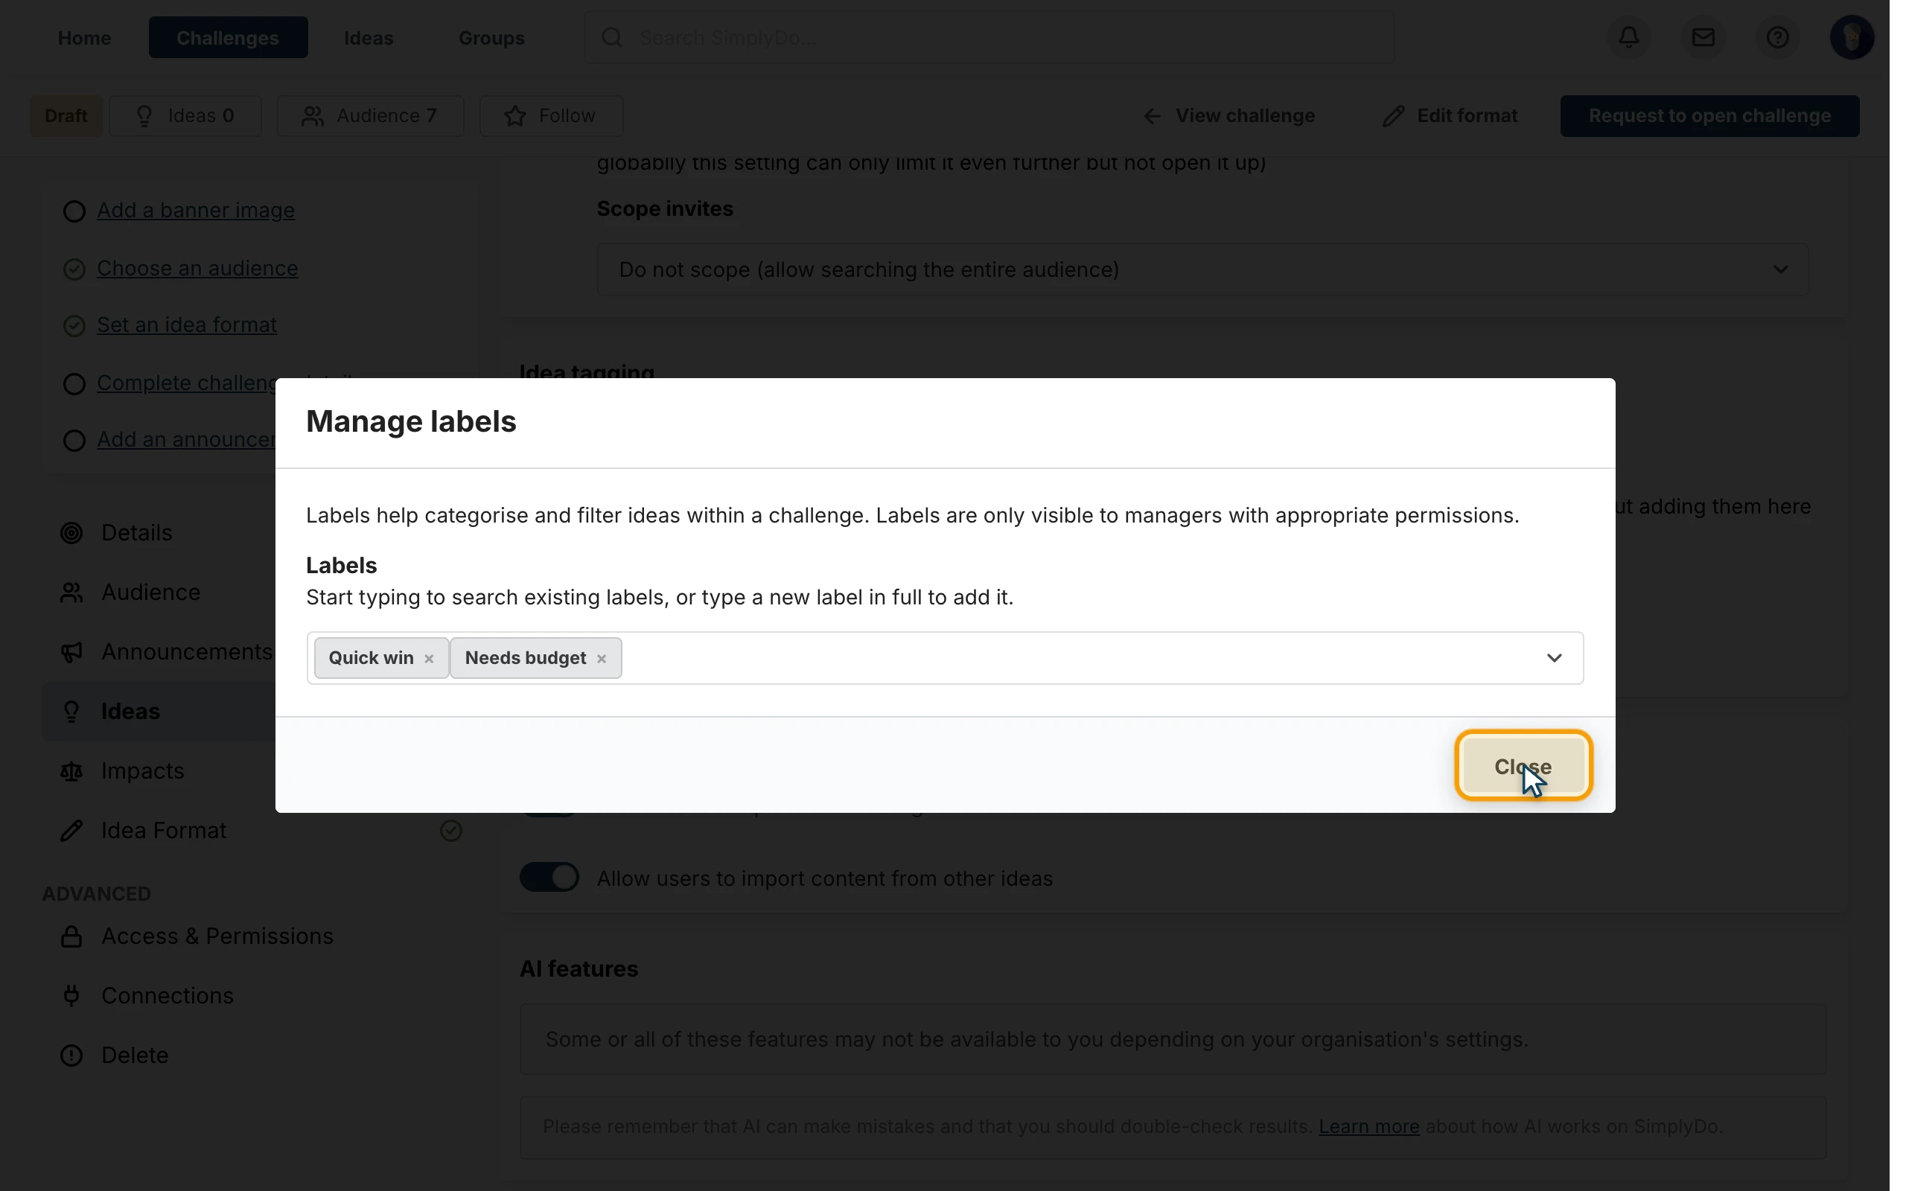Click the Delete warning icon

click(71, 1056)
